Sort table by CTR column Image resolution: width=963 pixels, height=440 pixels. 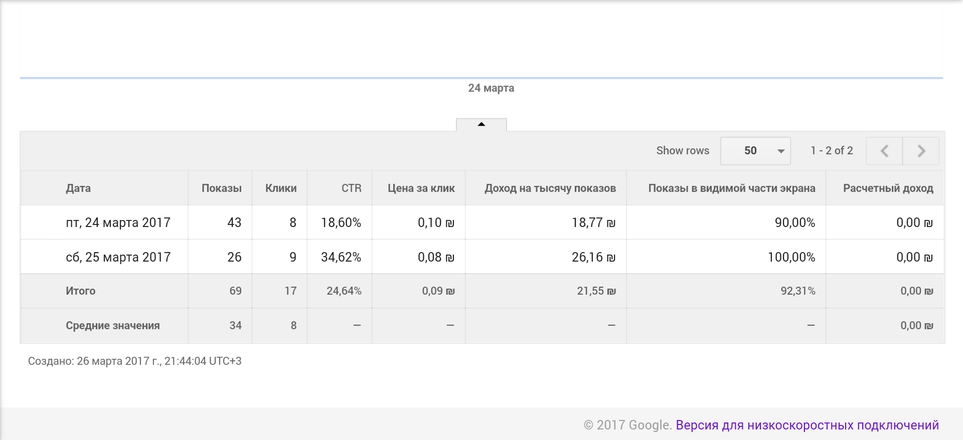tap(351, 188)
